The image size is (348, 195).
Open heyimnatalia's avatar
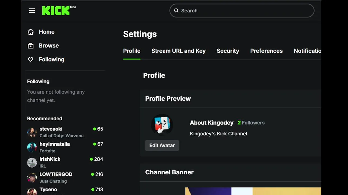tap(32, 147)
